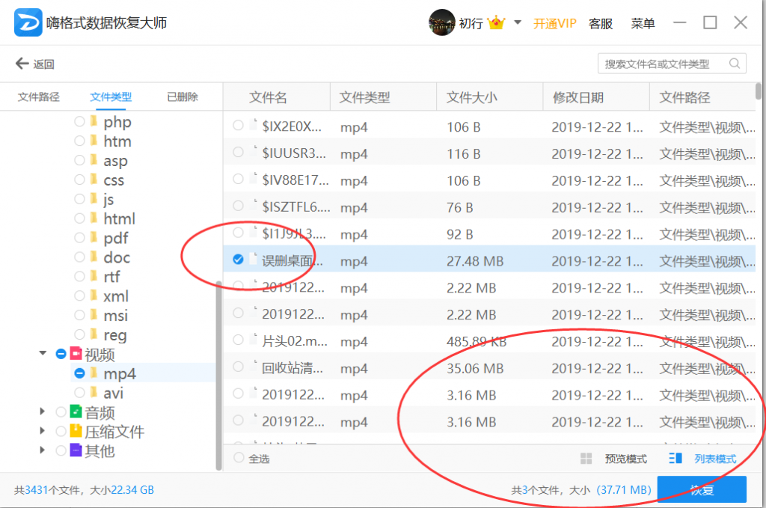This screenshot has width=766, height=508.
Task: Check the htm type radio button
Action: point(79,141)
